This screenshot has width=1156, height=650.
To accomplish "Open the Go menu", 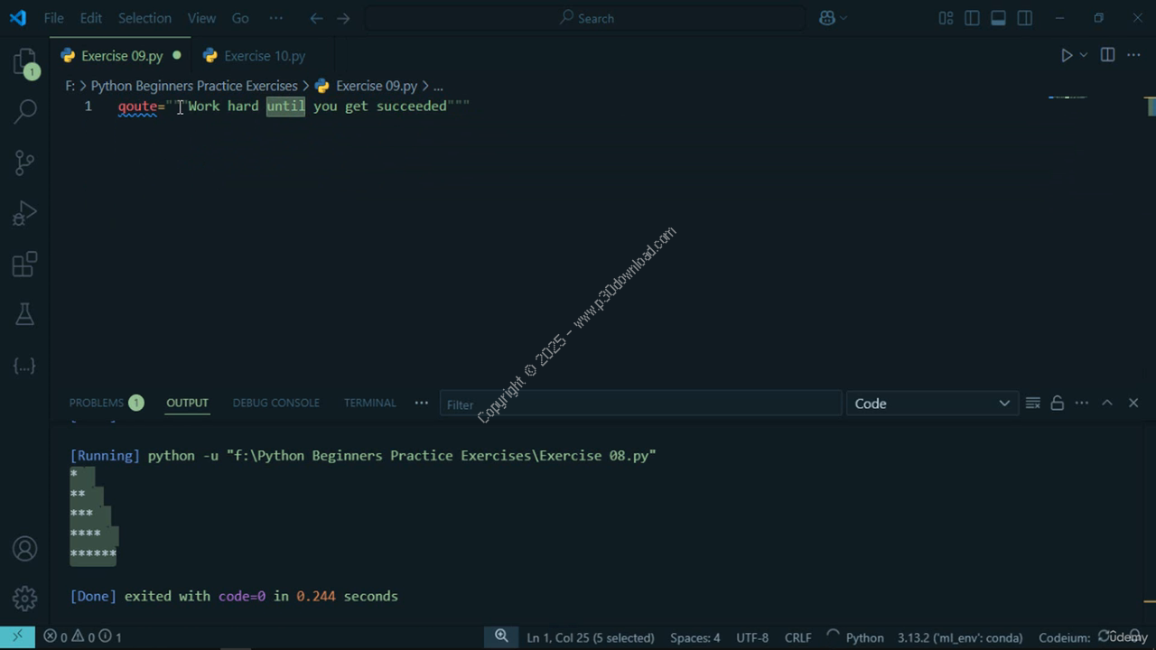I will click(240, 18).
